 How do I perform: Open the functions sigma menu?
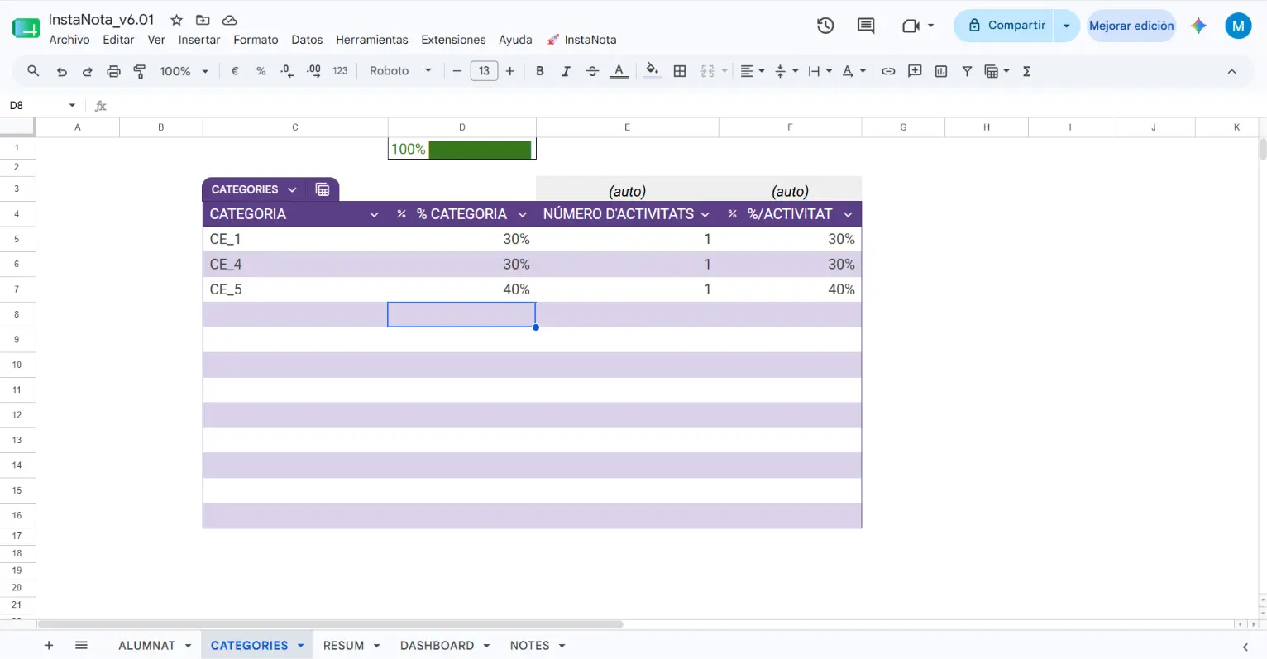point(1026,71)
